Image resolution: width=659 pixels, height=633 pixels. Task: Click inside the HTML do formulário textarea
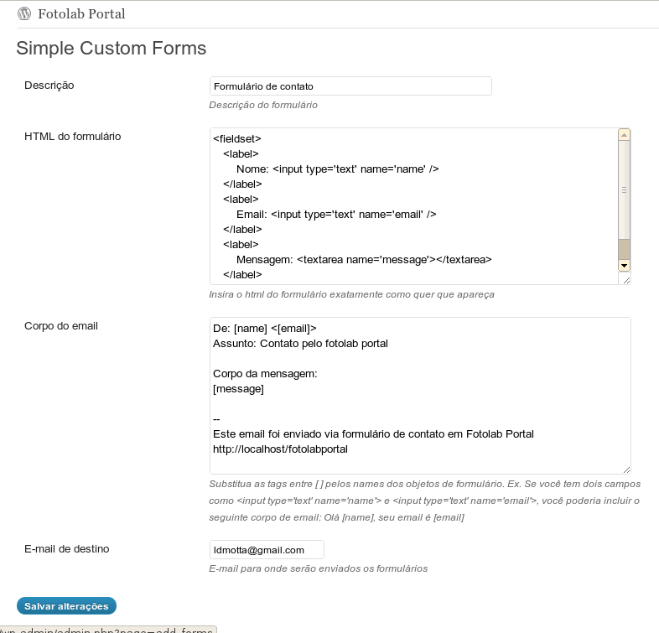click(x=414, y=206)
